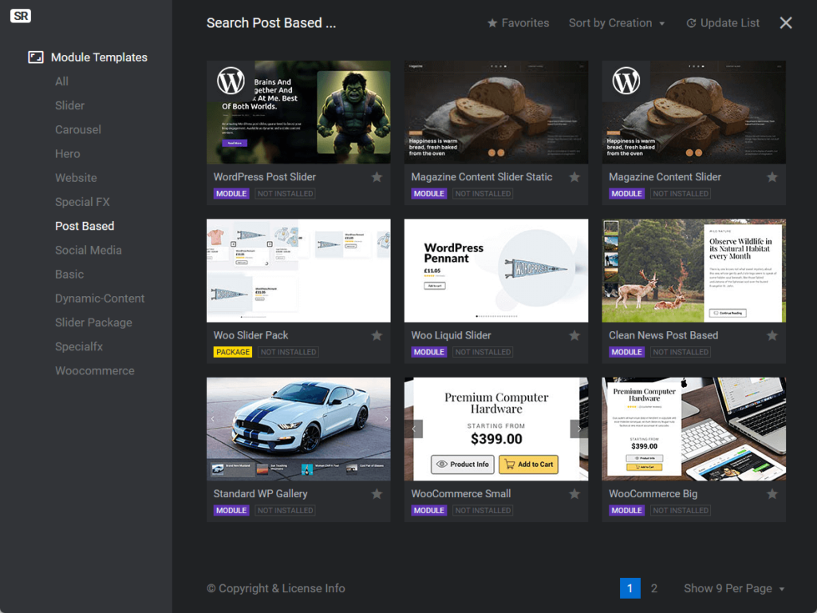The height and width of the screenshot is (613, 817).
Task: Click the MODULE badge on WooCommerce Small
Action: pyautogui.click(x=428, y=510)
